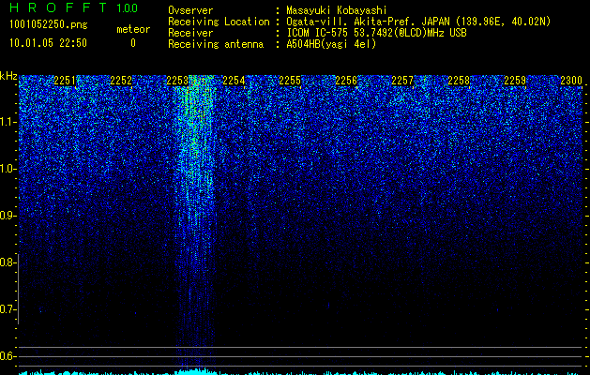Click the A504HB(yagi 4el) antenna text
Image resolution: width=590 pixels, height=375 pixels.
click(x=331, y=44)
